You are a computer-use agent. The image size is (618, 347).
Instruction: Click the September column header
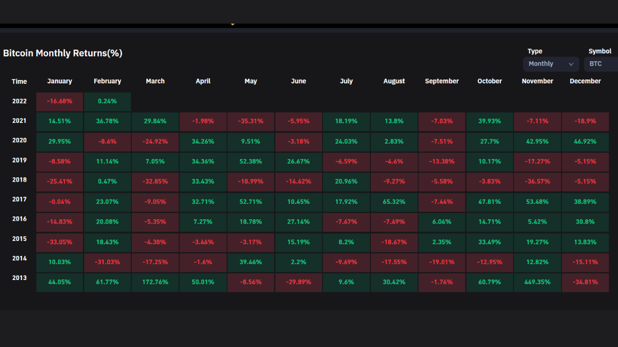442,81
